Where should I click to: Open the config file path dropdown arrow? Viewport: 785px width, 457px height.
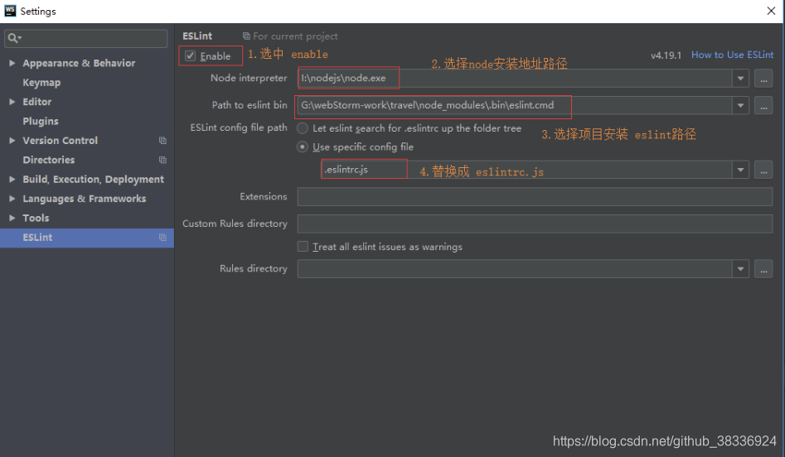coord(740,170)
